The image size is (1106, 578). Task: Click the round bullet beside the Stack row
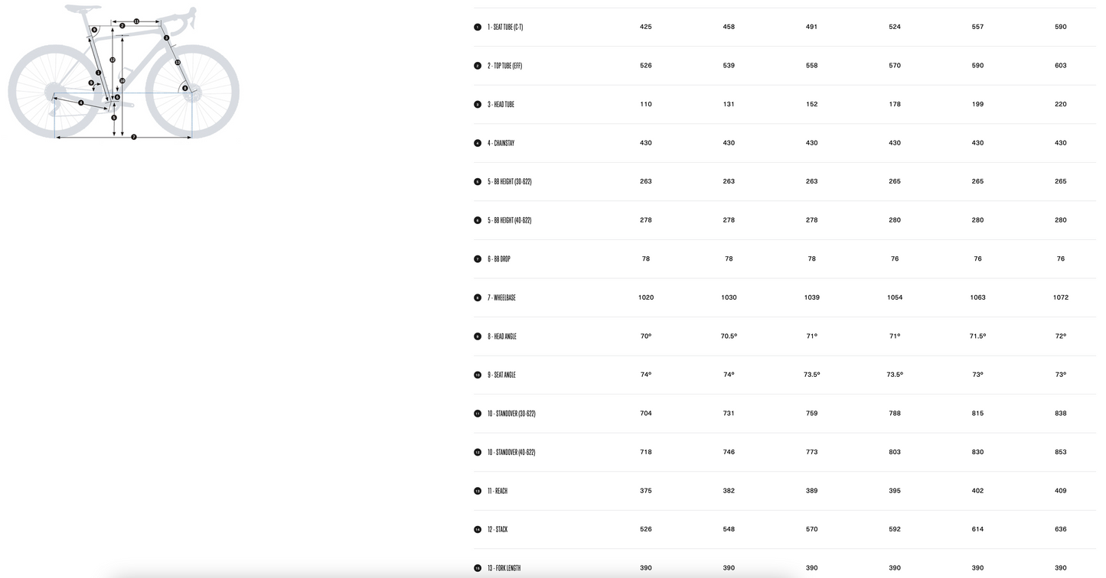click(478, 529)
